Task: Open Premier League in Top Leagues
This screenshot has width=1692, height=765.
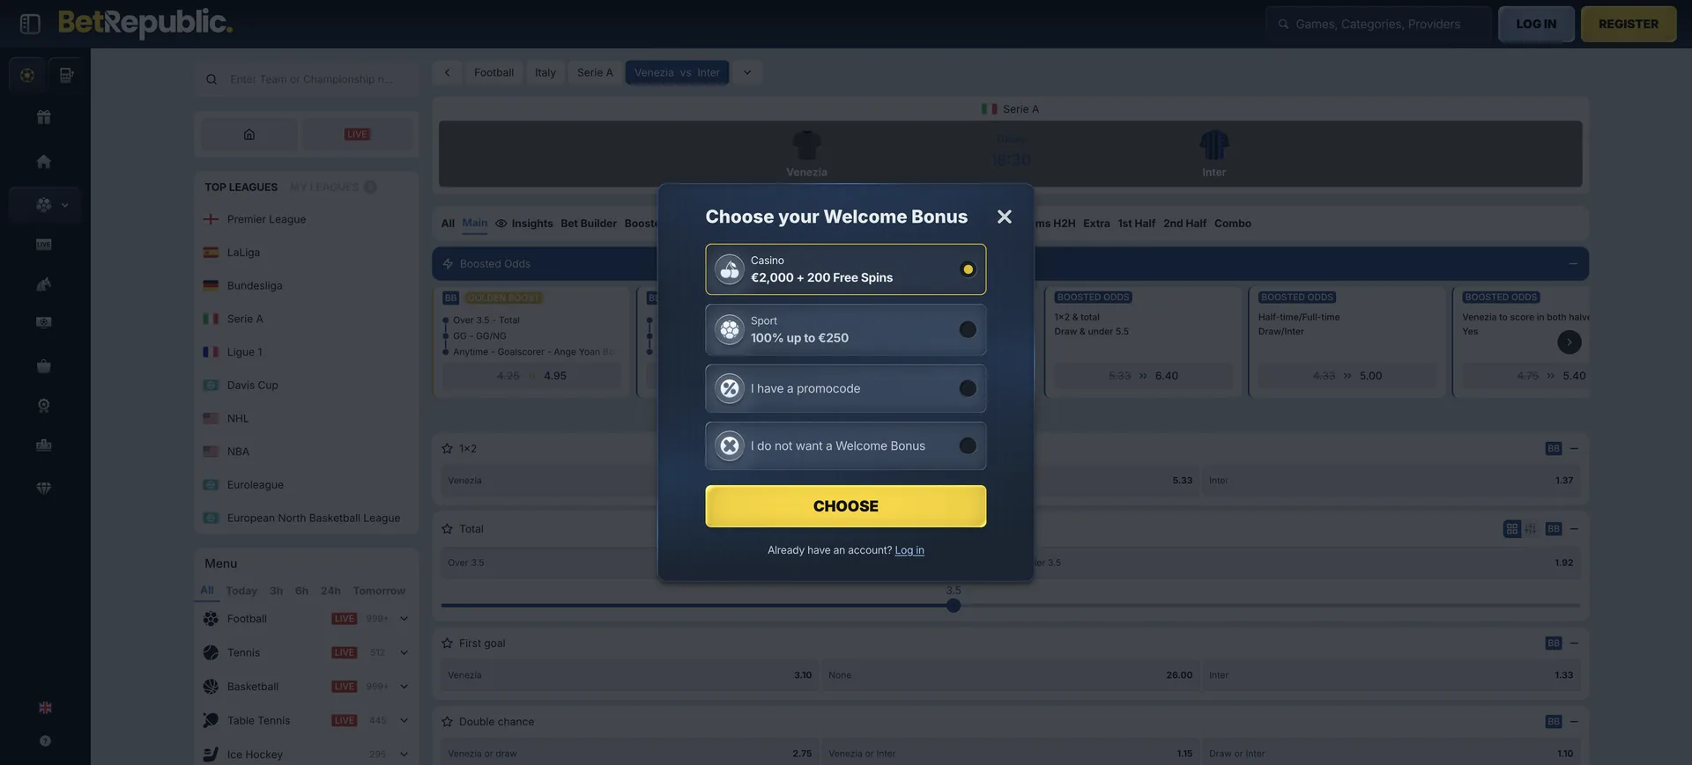Action: [266, 219]
